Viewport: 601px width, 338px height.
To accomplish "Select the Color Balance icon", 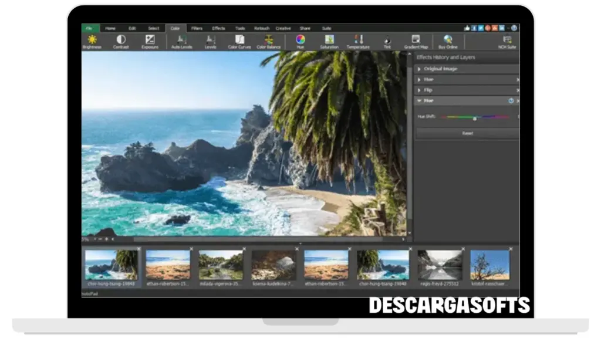I will pyautogui.click(x=269, y=40).
